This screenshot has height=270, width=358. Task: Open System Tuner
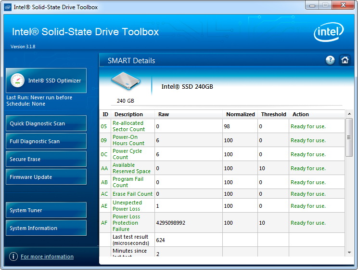pyautogui.click(x=46, y=210)
